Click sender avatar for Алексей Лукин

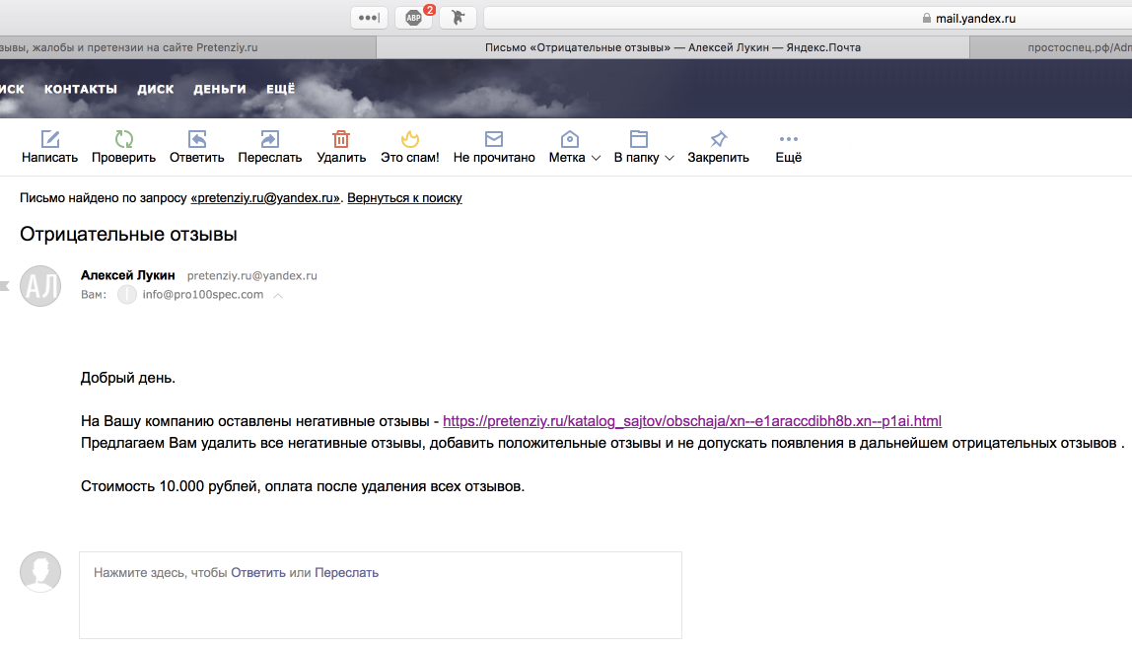coord(40,286)
